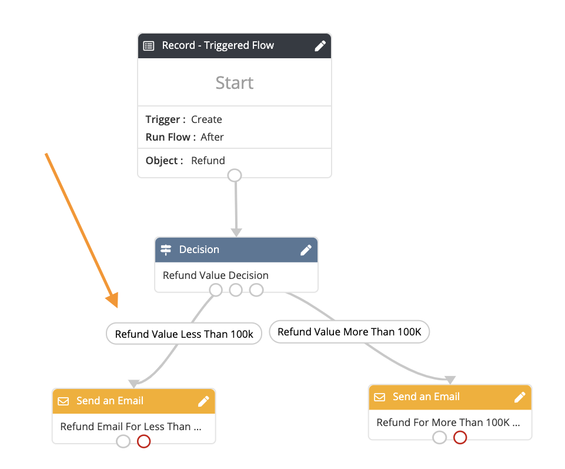Select middle output connector of Refund Value Decision

point(236,290)
